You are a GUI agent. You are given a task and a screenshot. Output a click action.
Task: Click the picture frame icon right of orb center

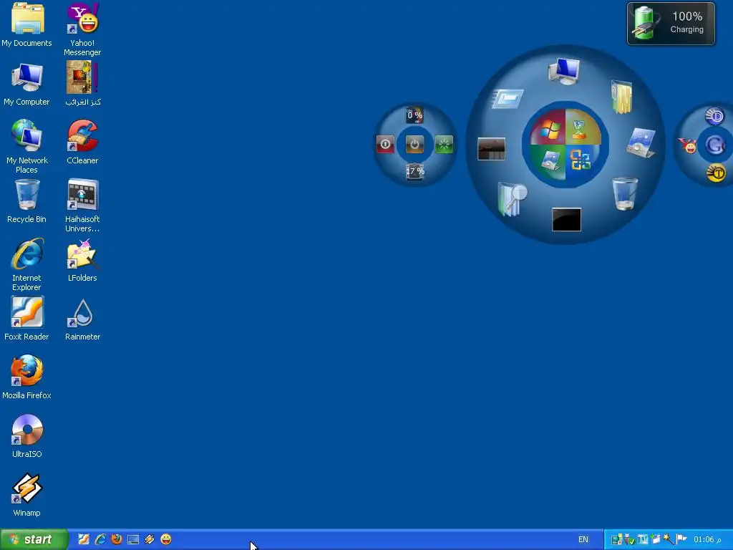coord(641,143)
